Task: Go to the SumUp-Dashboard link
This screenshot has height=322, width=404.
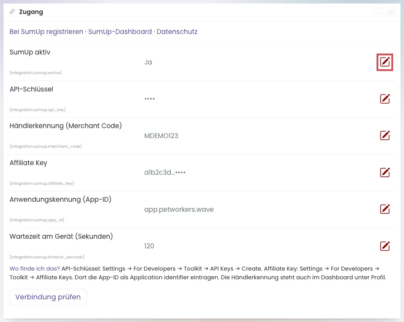Action: 120,32
